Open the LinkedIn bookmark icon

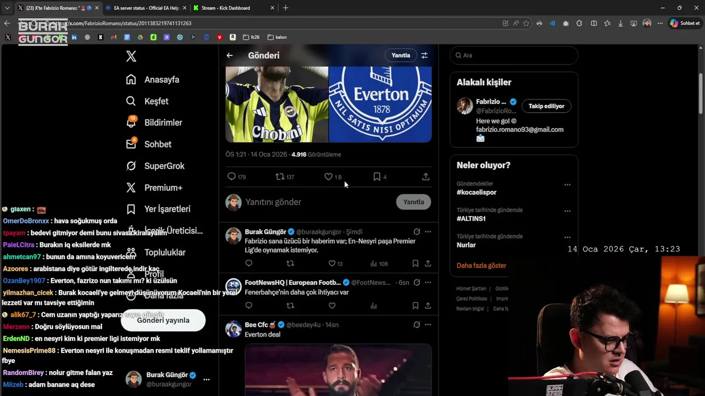74,37
